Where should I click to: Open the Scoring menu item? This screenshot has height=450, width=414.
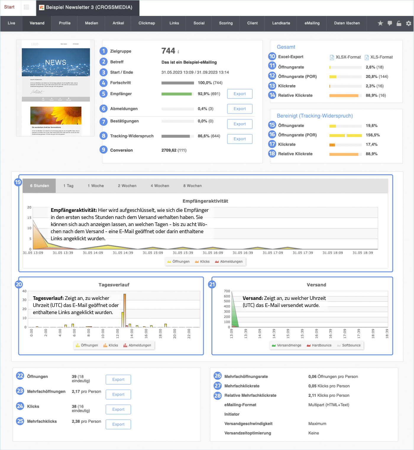pyautogui.click(x=226, y=23)
